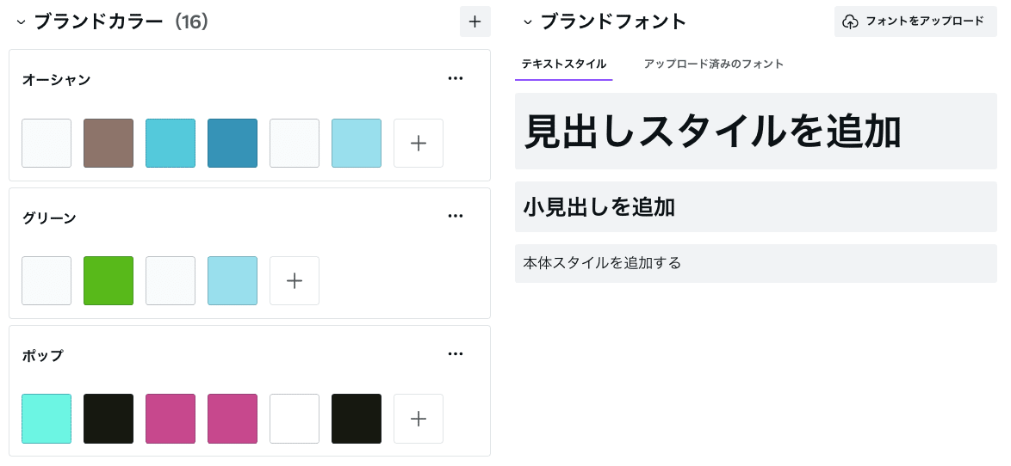Screen dimensions: 1011x466
Task: Select the light blue swatch in グリーン palette
Action: point(233,280)
